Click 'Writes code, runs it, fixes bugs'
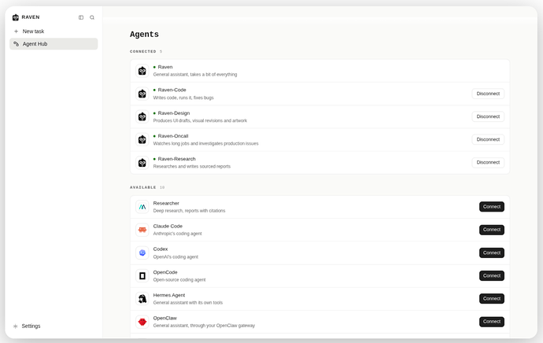The height and width of the screenshot is (343, 543). coord(183,98)
